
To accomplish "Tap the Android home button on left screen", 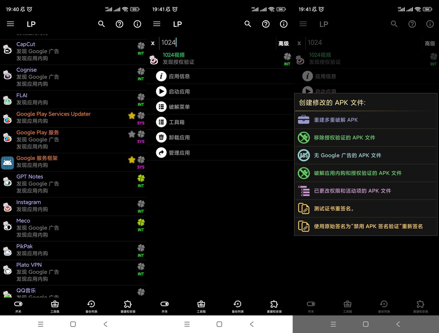I will [73, 324].
